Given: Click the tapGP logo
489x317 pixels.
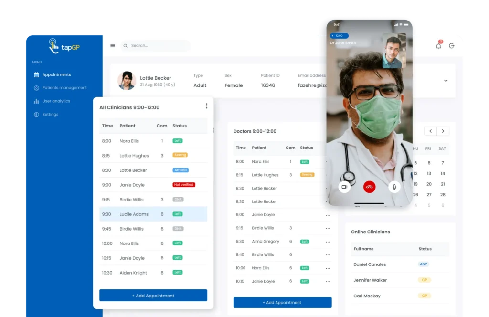Looking at the screenshot, I should pyautogui.click(x=64, y=46).
